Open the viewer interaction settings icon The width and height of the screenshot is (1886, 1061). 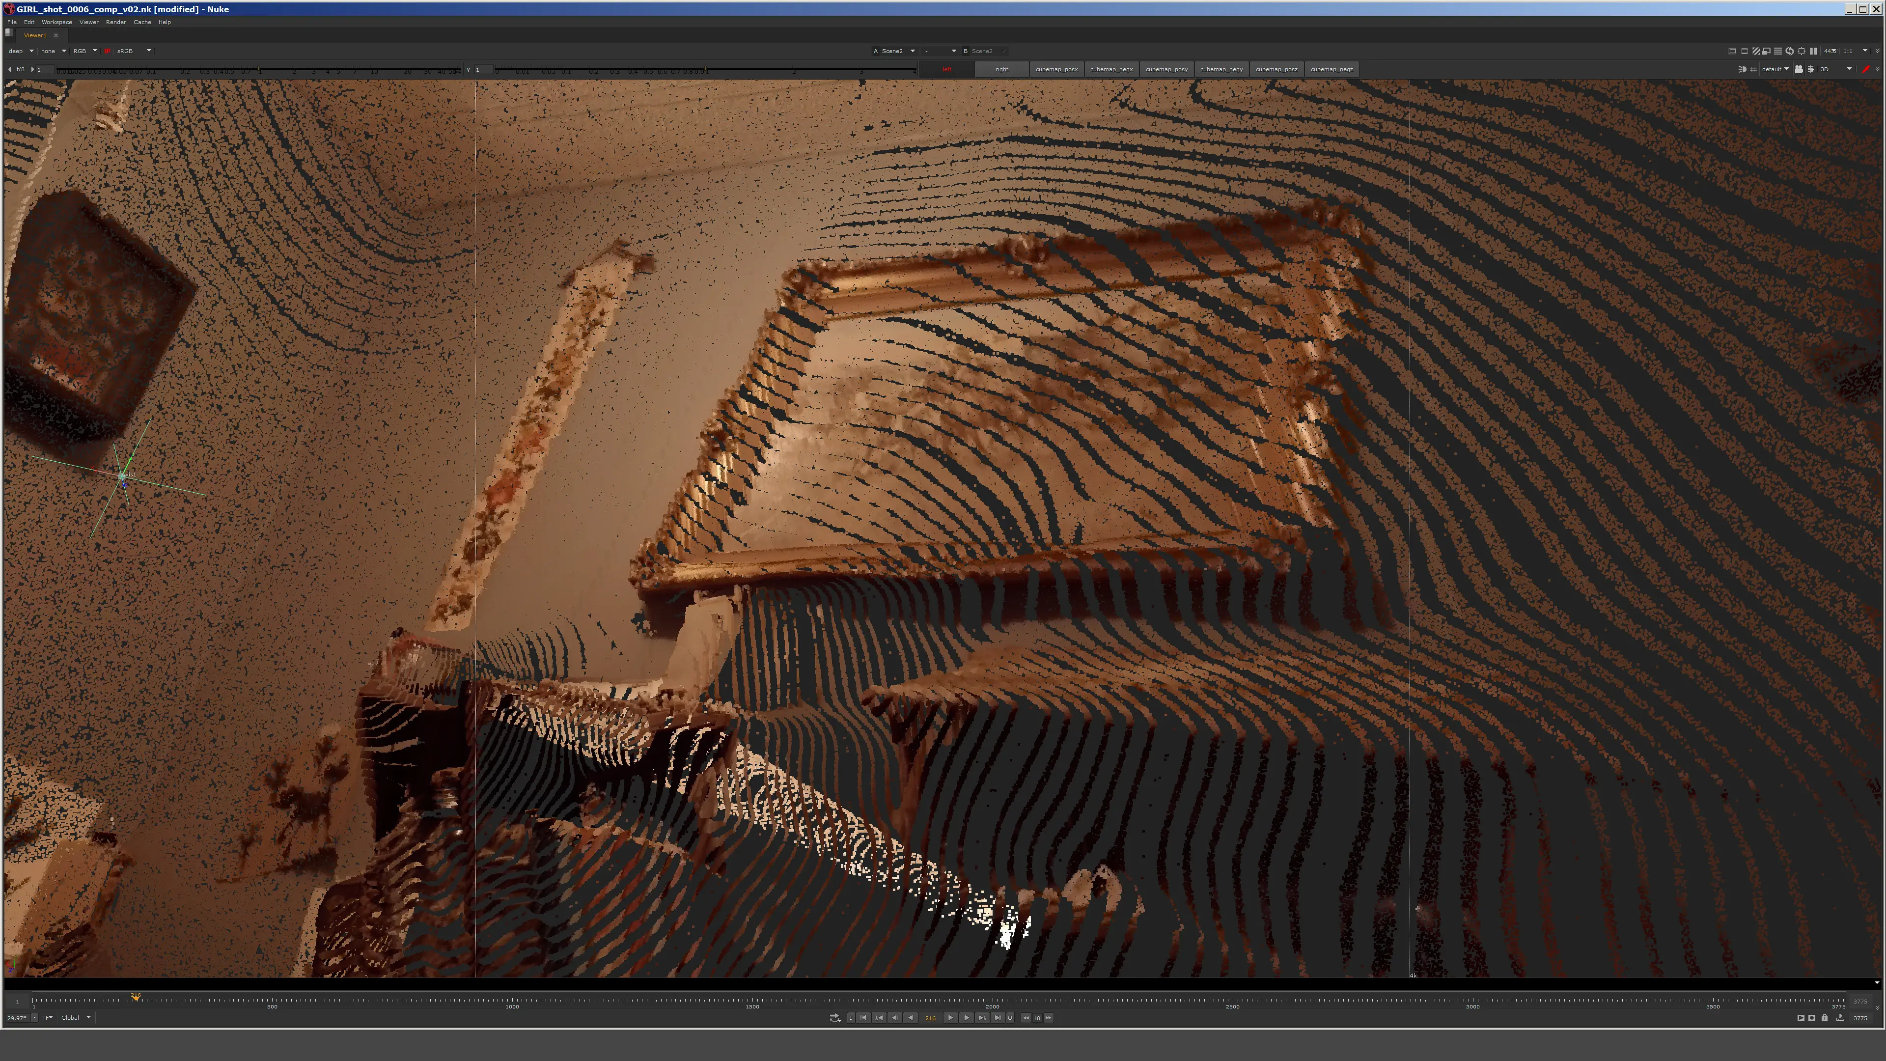[1810, 70]
